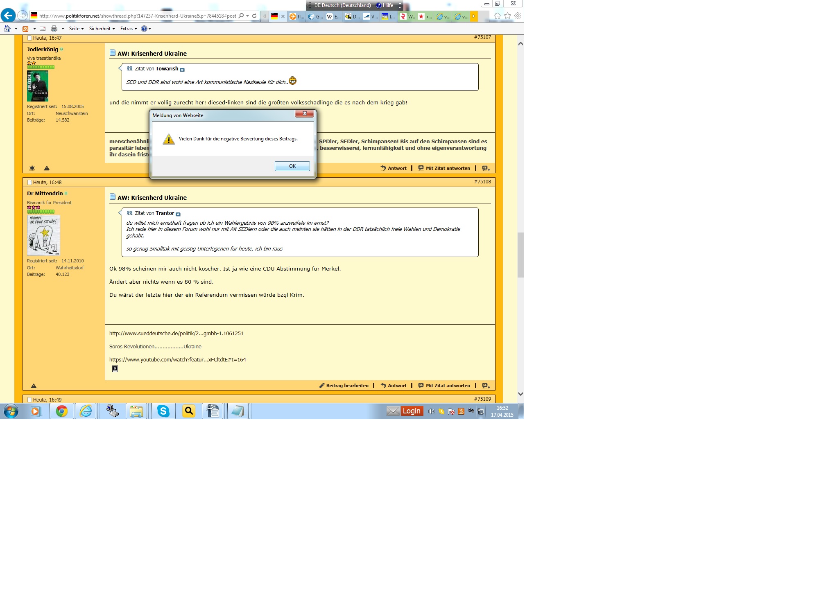Refresh the page via reload icon

click(x=254, y=16)
